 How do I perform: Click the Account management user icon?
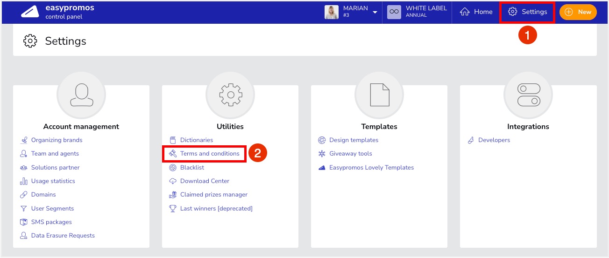coord(81,95)
